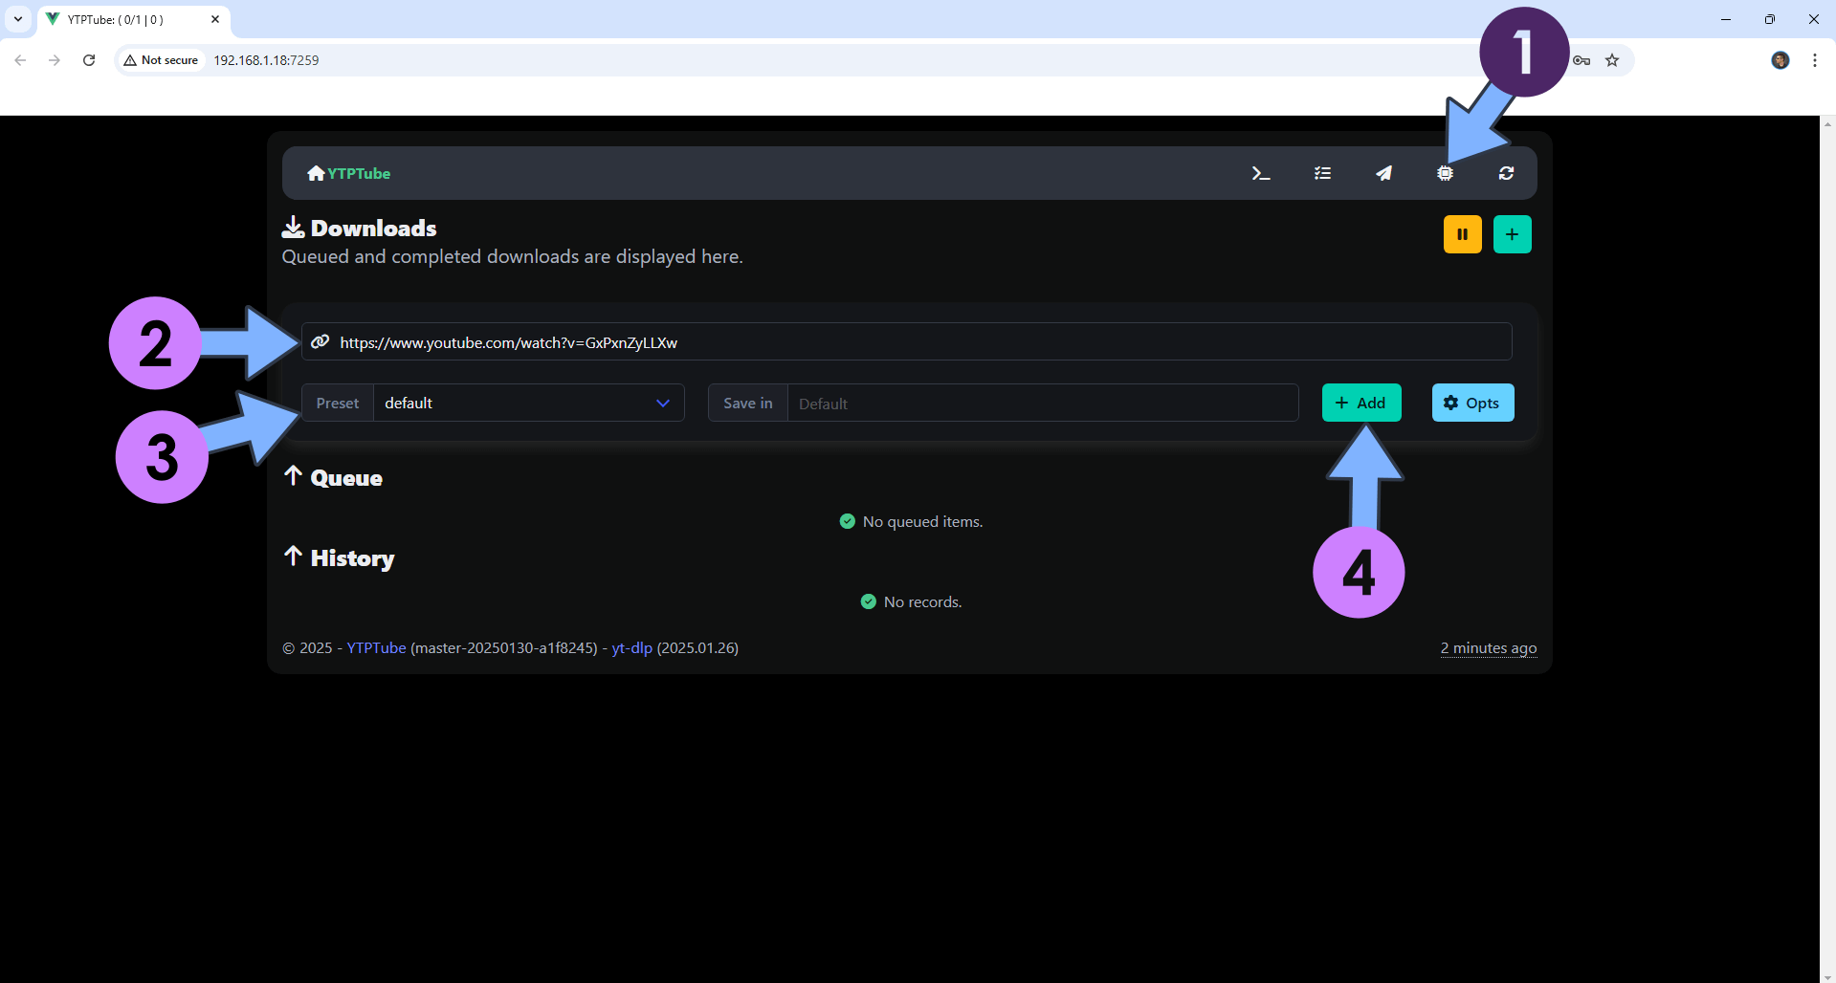1836x983 pixels.
Task: Open the presets chip icon in navbar
Action: (1445, 173)
